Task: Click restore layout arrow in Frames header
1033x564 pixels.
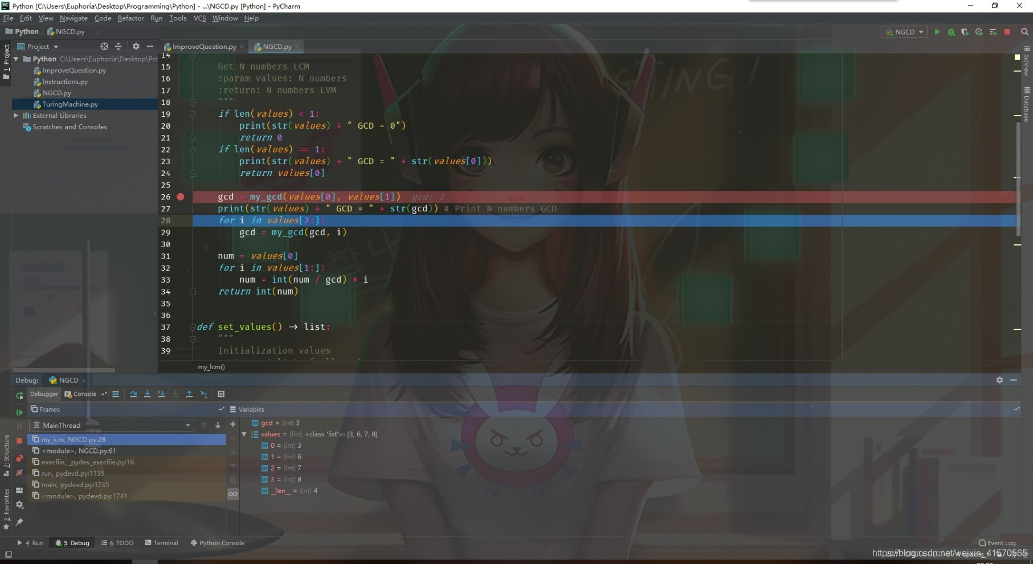Action: 221,409
